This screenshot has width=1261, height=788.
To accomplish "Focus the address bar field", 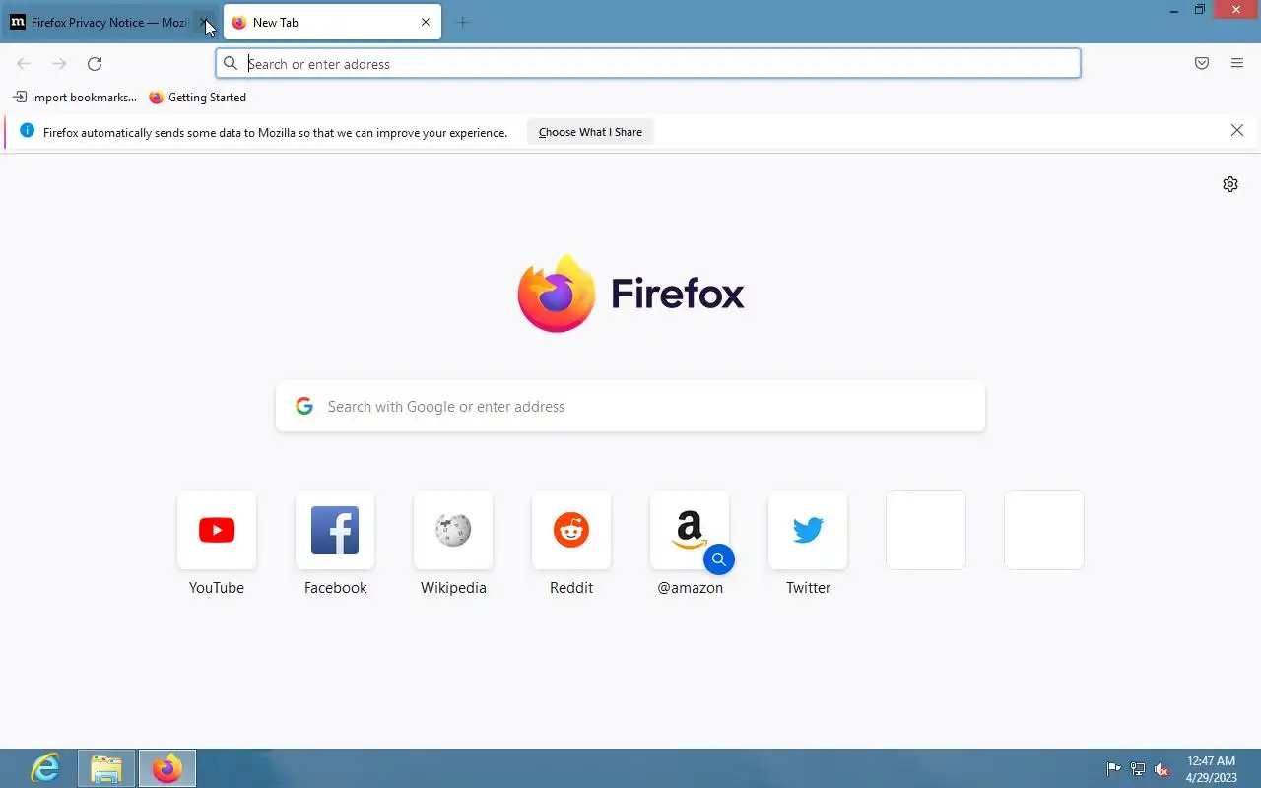I will click(648, 64).
